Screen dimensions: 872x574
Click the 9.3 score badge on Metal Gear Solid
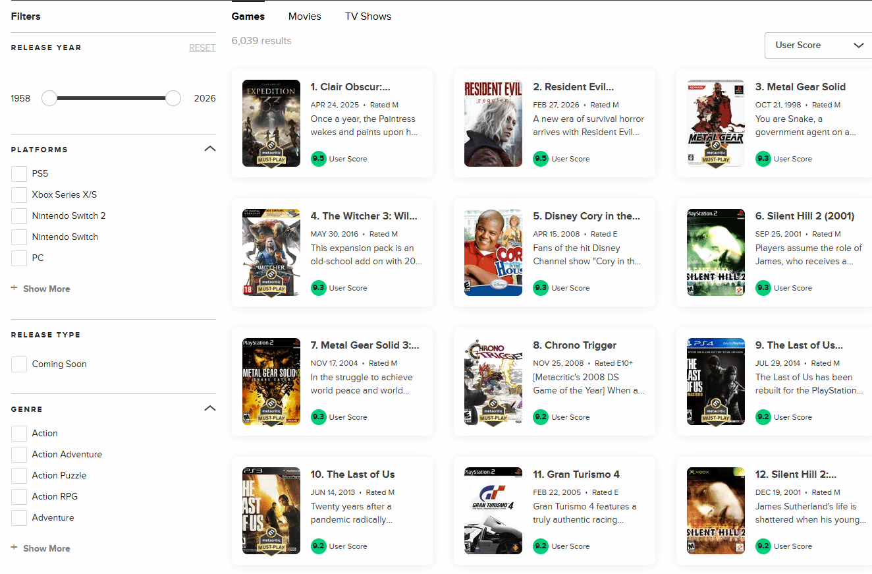[x=763, y=159]
